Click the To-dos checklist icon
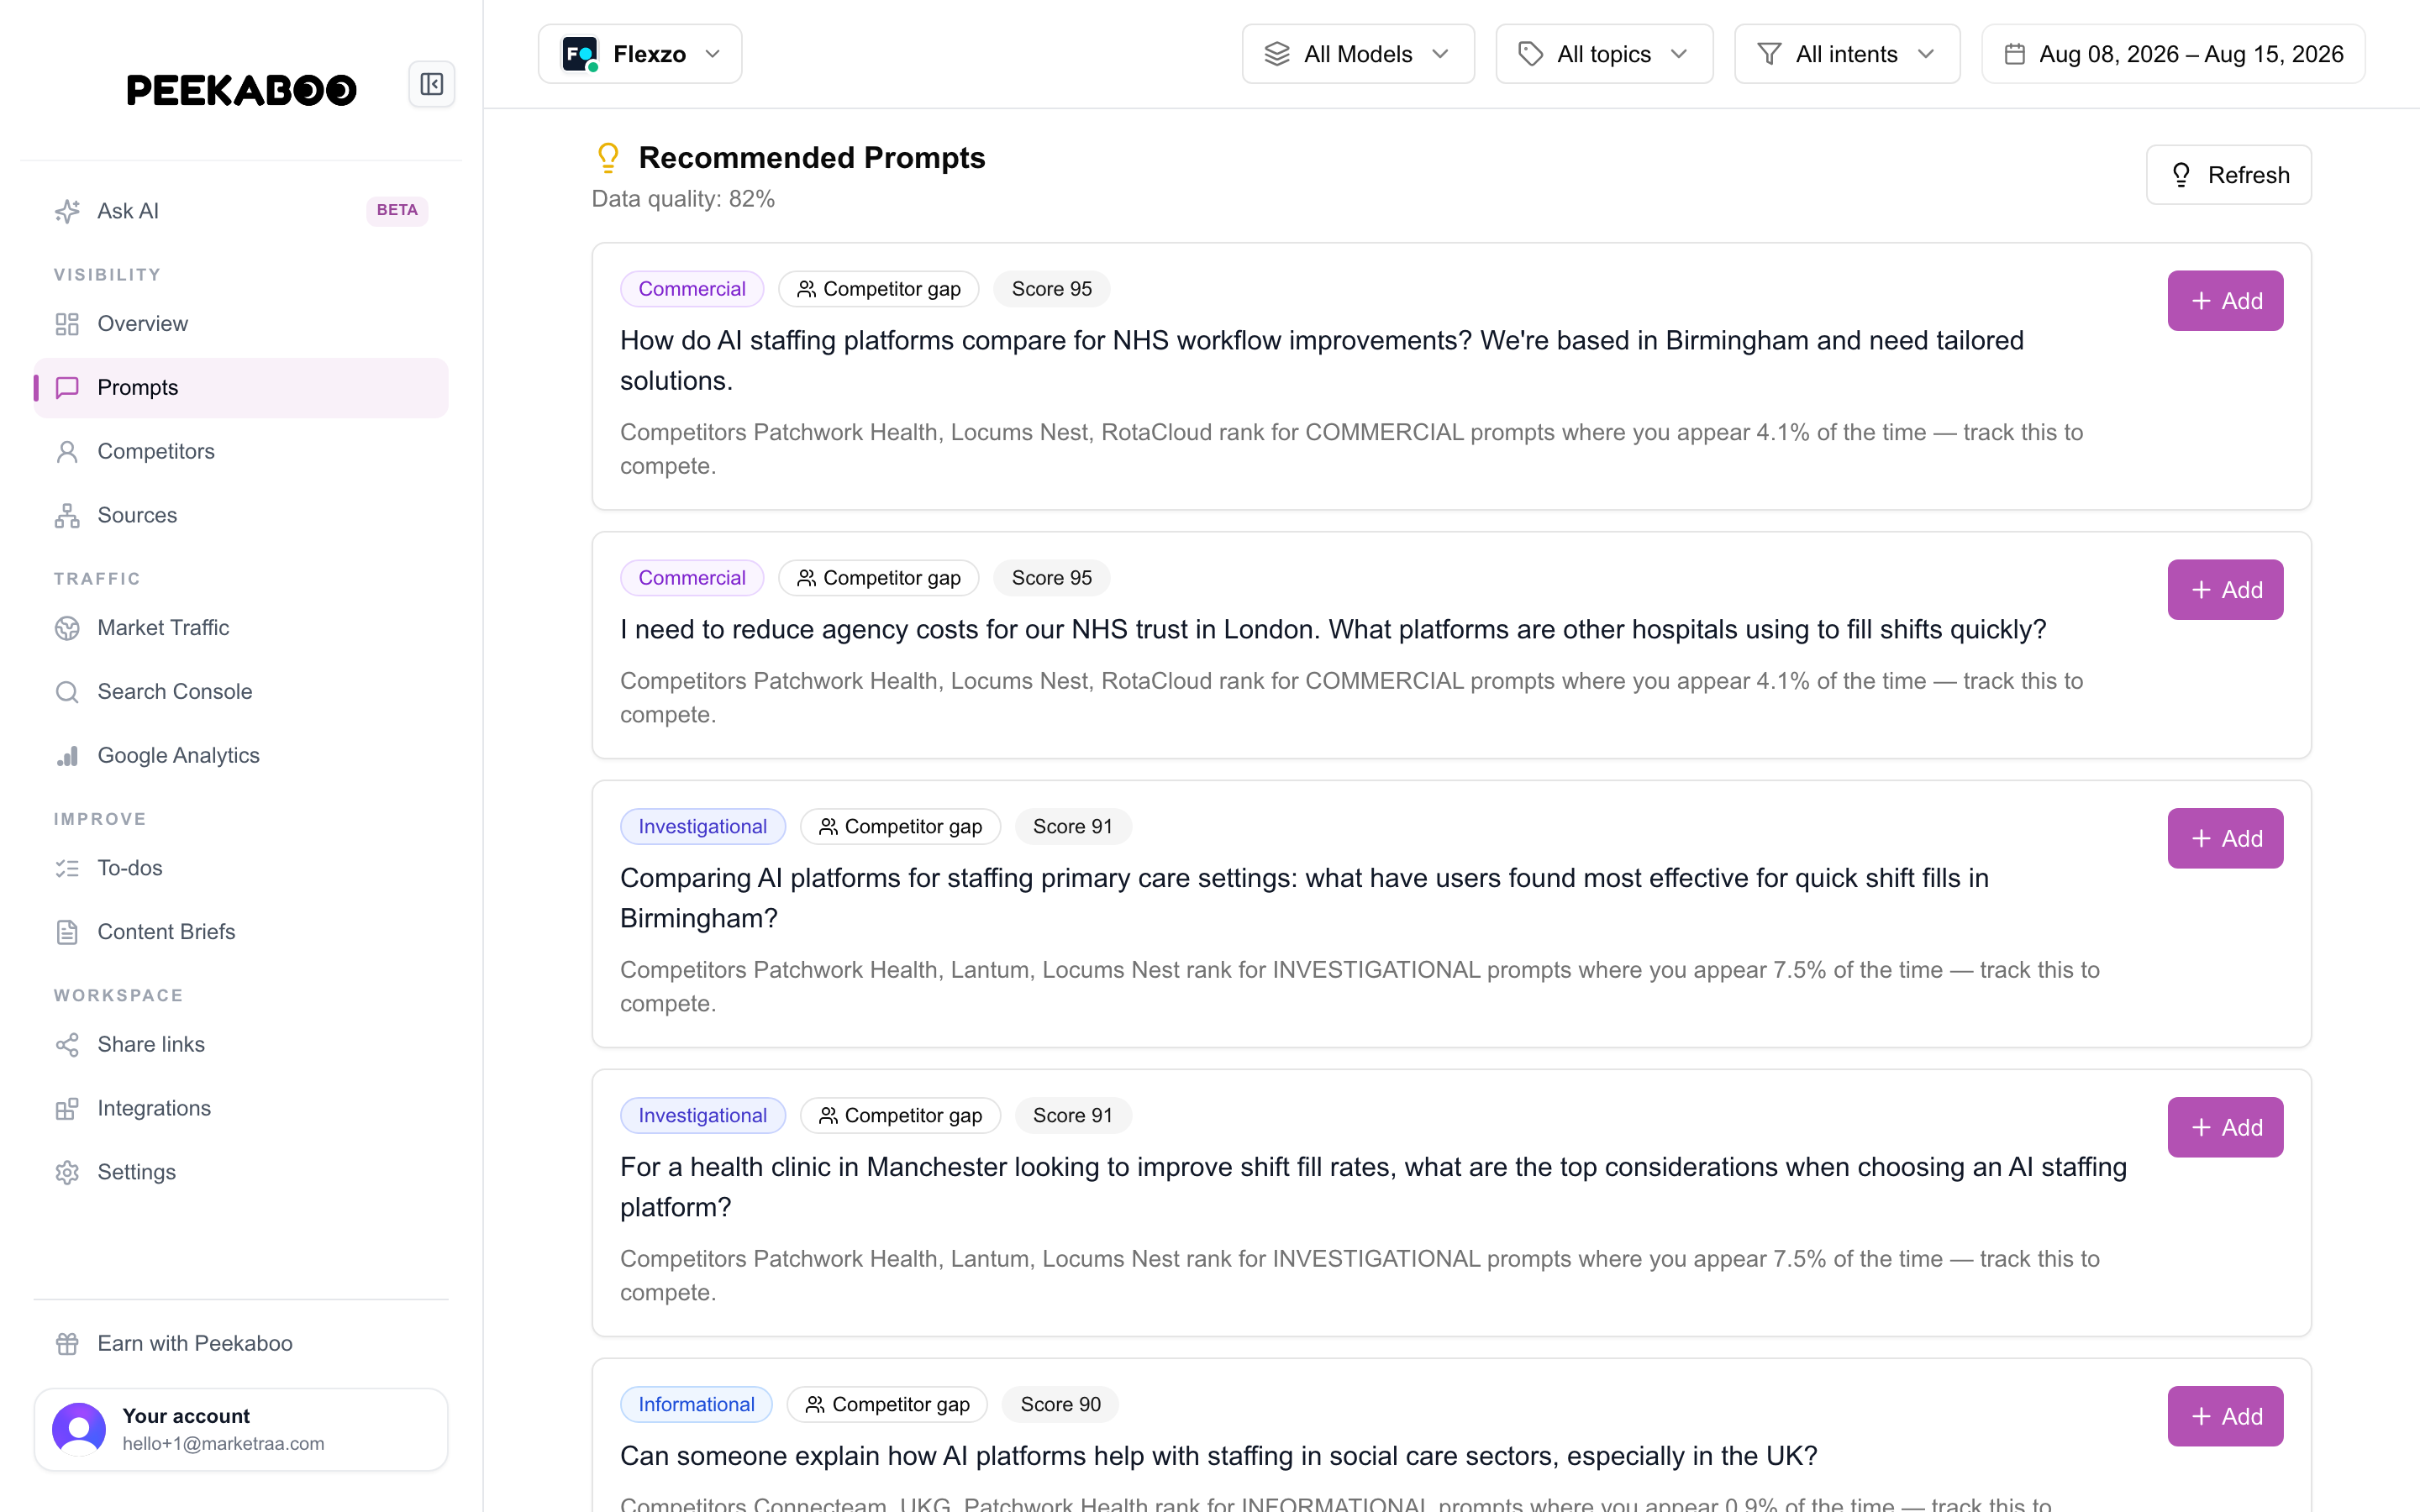 (67, 868)
